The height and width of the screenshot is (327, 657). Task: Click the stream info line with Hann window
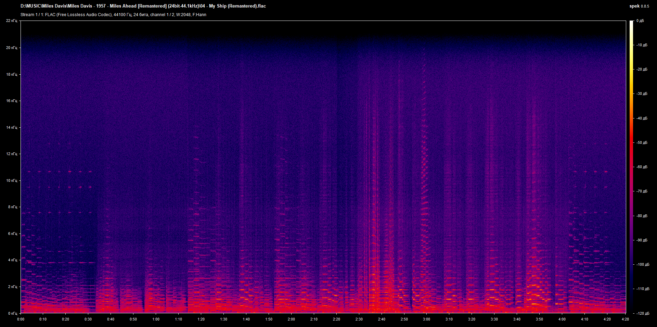[x=113, y=15]
